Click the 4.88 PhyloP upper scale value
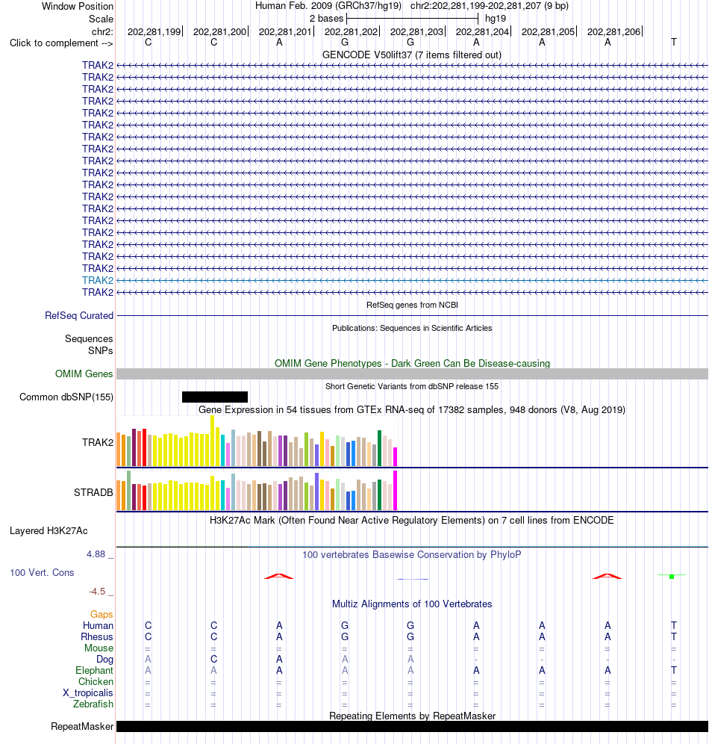 [x=96, y=554]
